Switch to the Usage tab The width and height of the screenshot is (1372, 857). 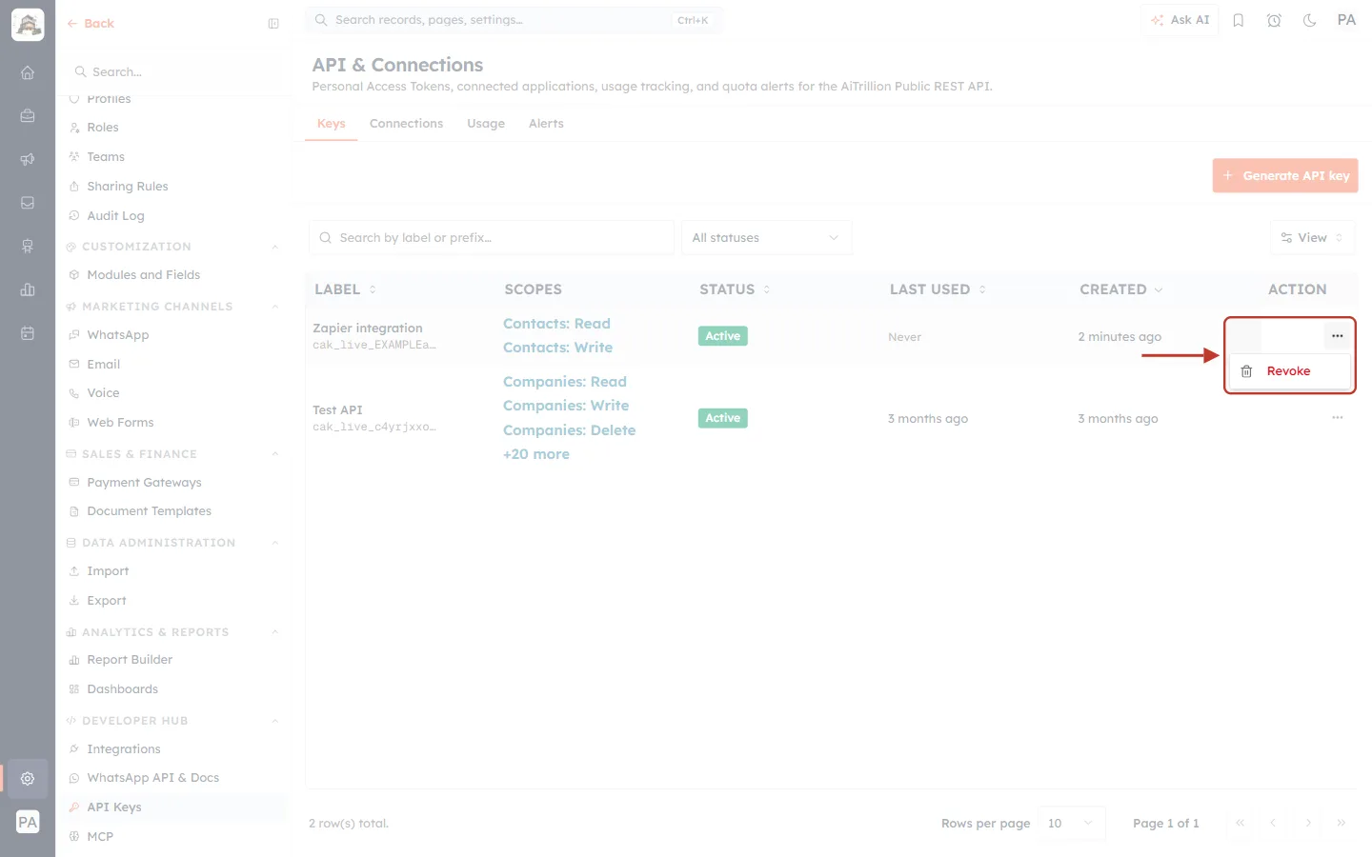coord(486,124)
